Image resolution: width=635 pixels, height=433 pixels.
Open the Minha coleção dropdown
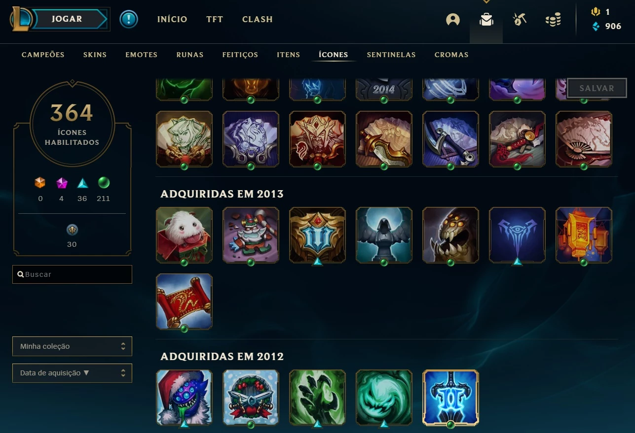click(72, 346)
